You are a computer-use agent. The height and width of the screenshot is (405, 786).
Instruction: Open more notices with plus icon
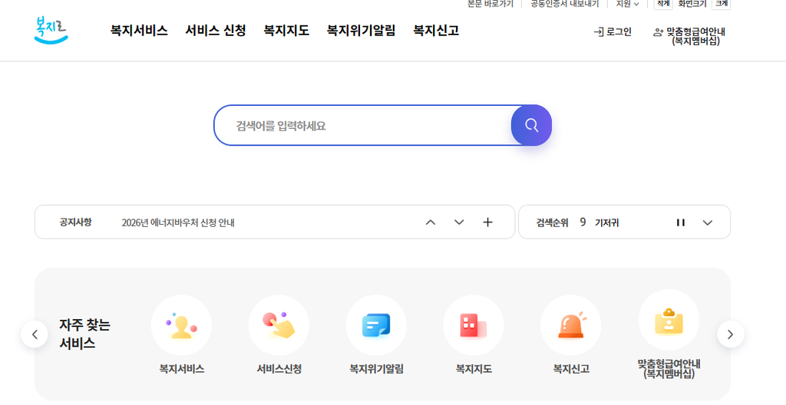click(x=487, y=222)
